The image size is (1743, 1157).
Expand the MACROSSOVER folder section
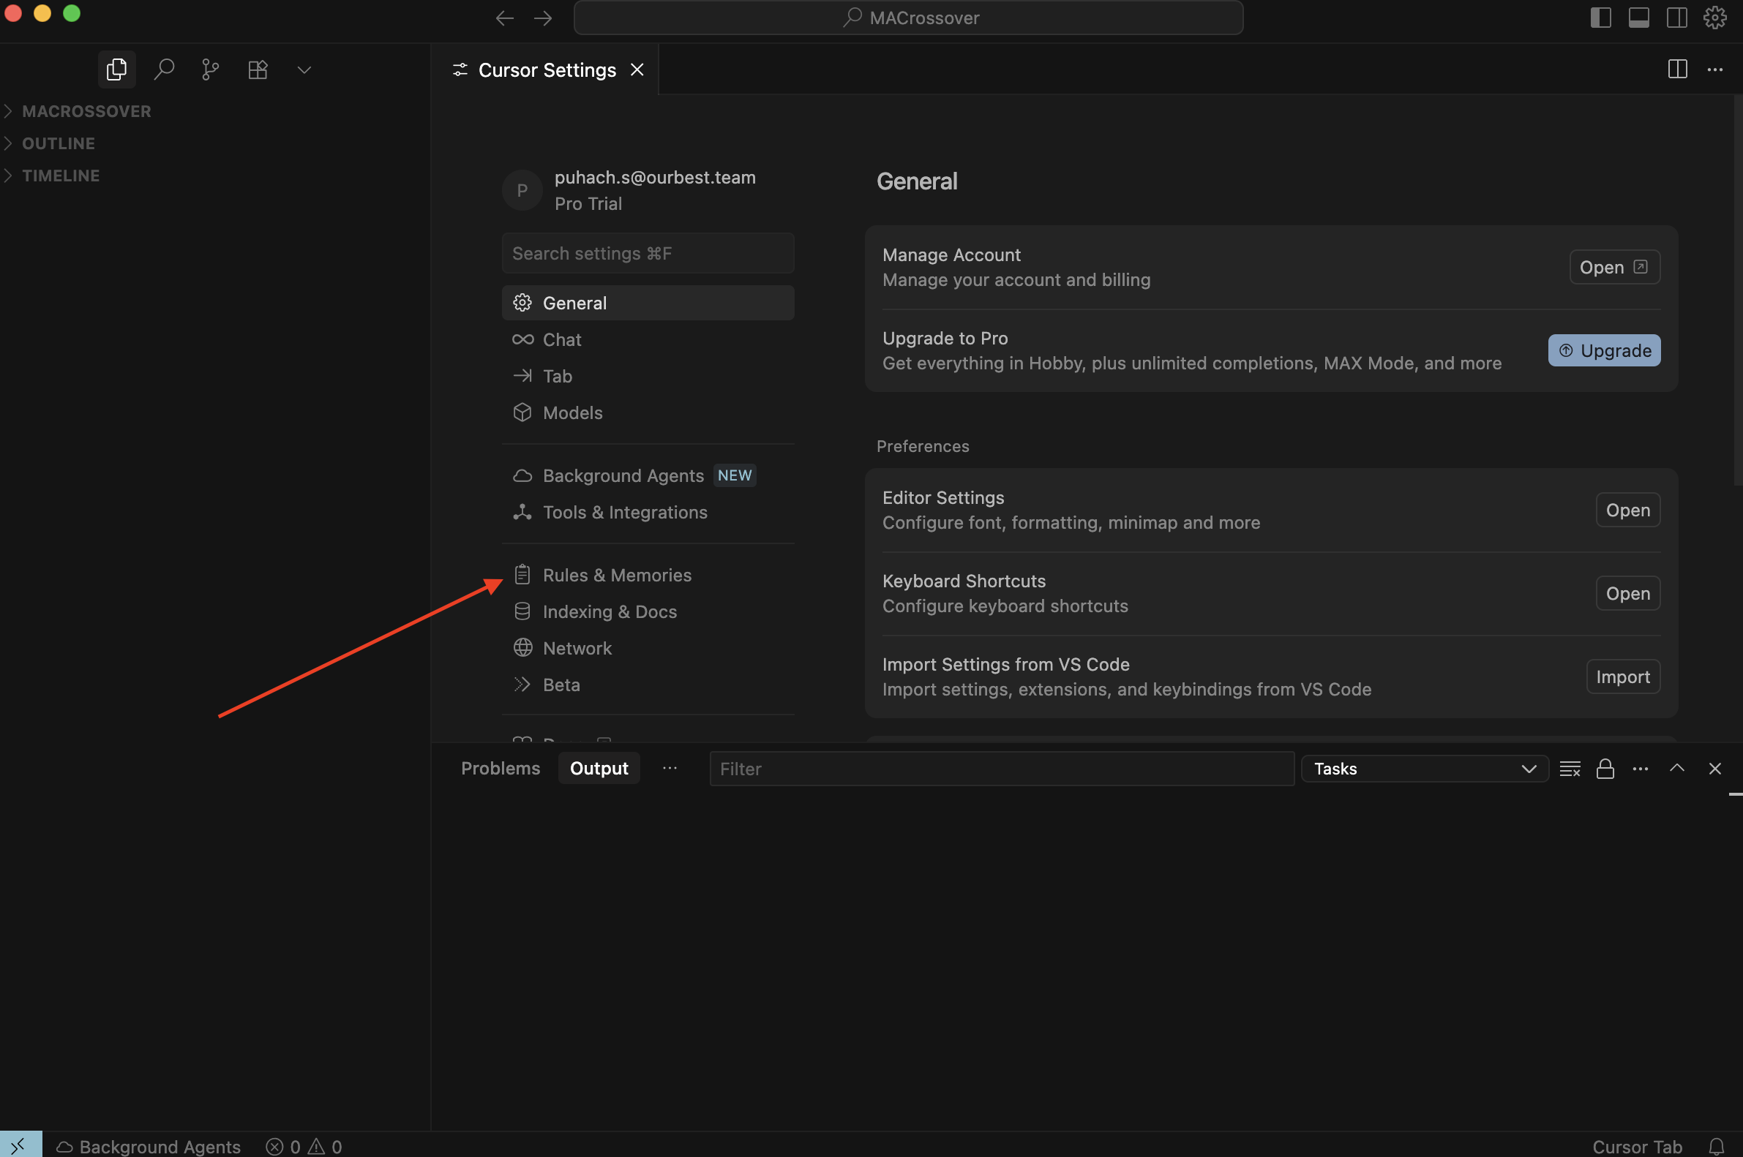coord(86,111)
